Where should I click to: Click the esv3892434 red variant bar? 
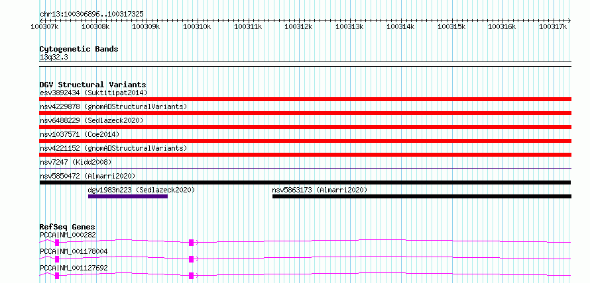pos(306,99)
